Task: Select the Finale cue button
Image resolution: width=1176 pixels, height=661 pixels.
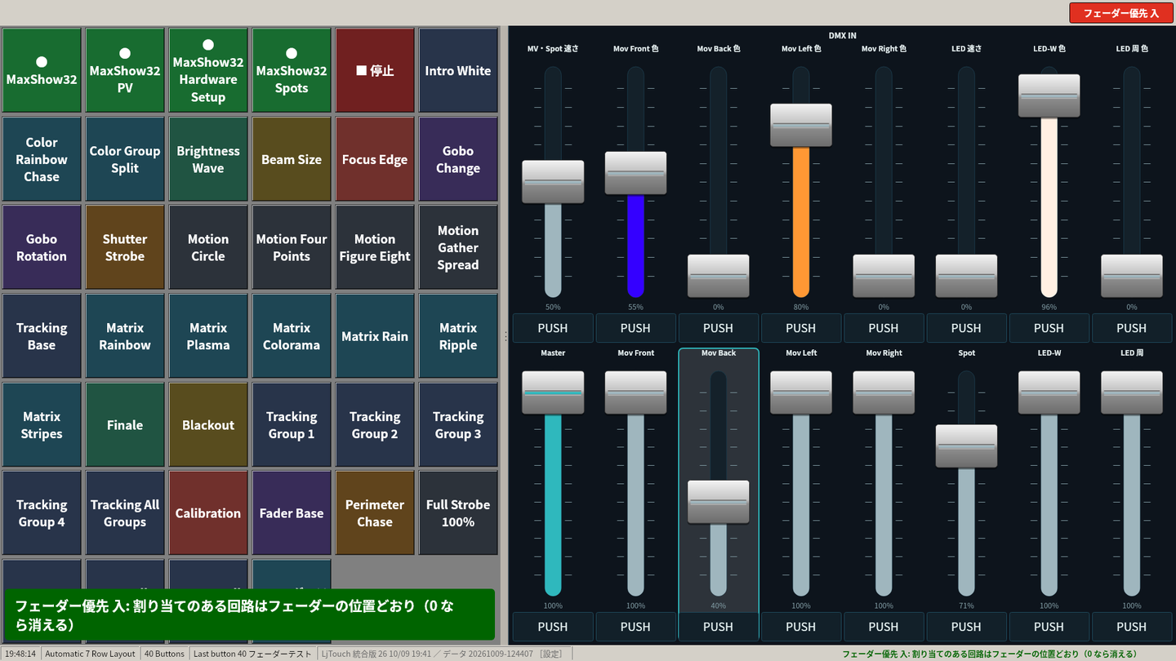Action: (125, 424)
